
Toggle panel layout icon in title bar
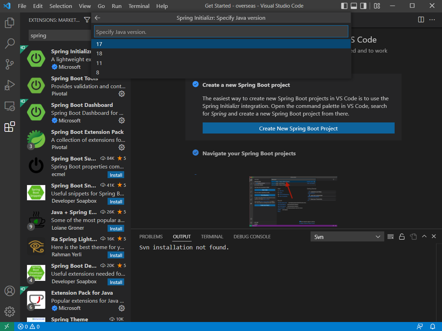pos(354,6)
